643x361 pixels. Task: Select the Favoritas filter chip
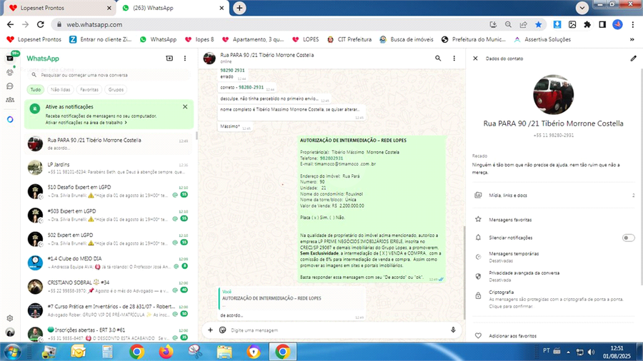pyautogui.click(x=89, y=90)
